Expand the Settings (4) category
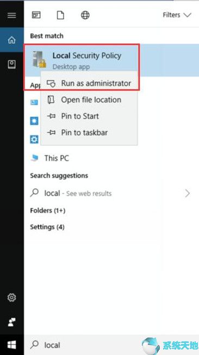This screenshot has width=199, height=355. (x=47, y=227)
